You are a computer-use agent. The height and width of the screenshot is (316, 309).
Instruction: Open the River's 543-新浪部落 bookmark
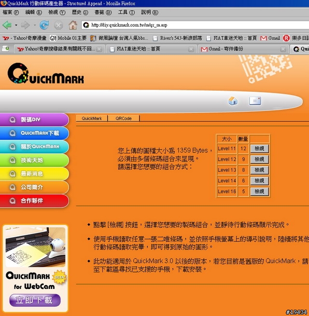point(178,38)
